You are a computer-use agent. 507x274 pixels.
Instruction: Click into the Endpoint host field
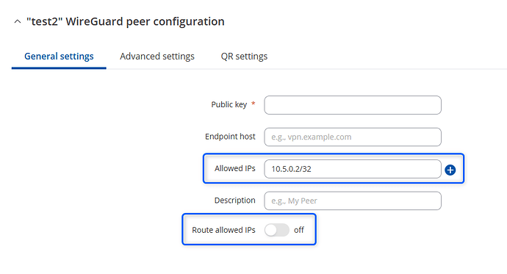point(353,137)
